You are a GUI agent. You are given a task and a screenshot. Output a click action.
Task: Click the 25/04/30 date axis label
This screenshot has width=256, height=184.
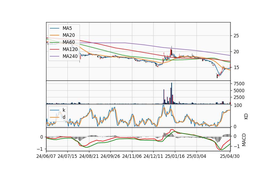[x=230, y=156]
